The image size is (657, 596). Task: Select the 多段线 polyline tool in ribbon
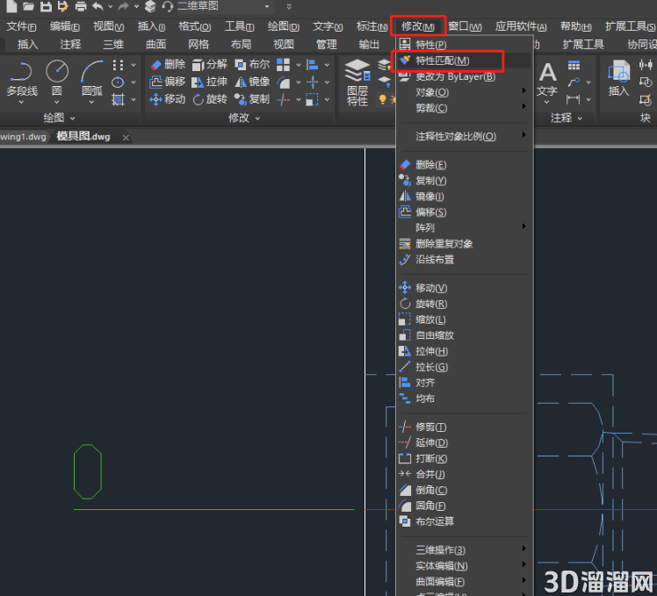22,80
